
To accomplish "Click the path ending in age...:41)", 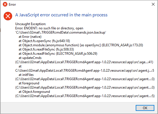I will [84, 62].
